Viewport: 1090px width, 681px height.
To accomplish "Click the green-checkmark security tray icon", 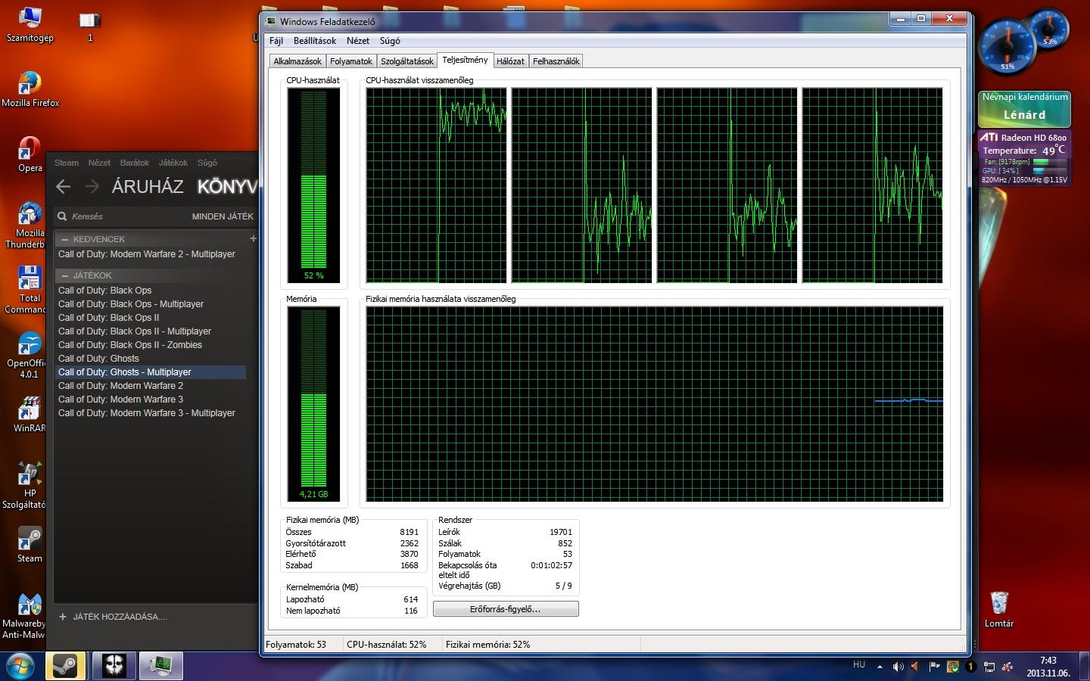I will 953,667.
